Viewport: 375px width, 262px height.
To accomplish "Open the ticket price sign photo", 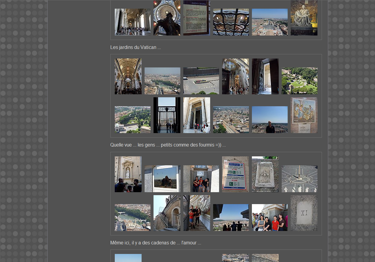I will 235,174.
